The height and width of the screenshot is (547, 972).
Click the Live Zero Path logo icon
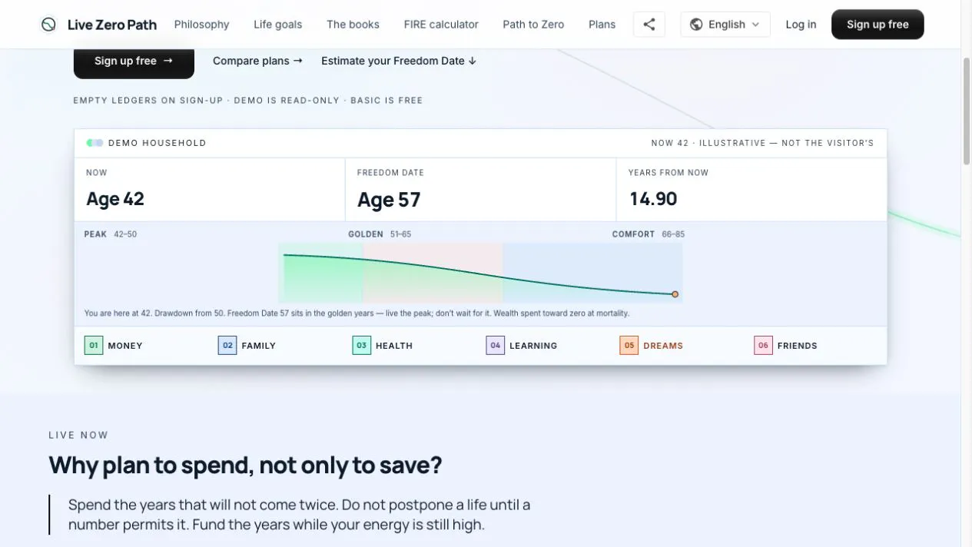click(48, 25)
